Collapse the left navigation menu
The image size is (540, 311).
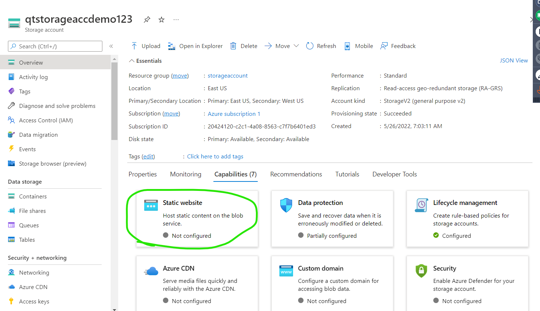point(111,46)
